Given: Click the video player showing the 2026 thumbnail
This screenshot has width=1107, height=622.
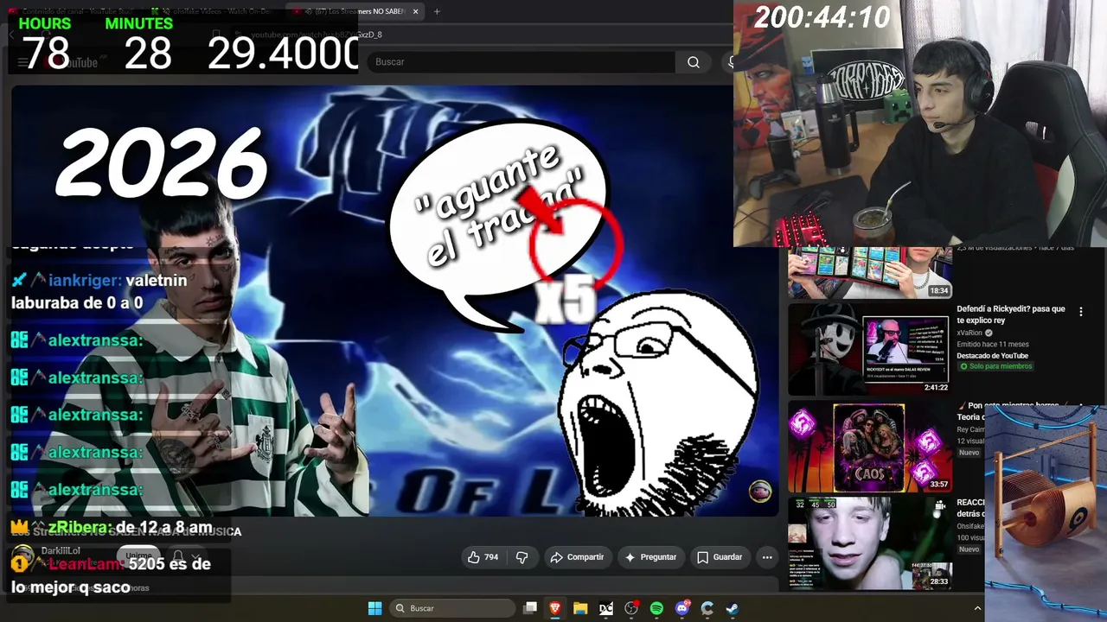Looking at the screenshot, I should pos(394,301).
